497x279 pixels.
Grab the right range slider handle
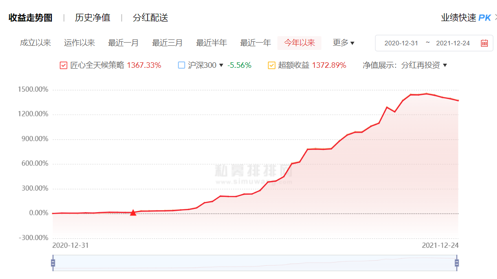457,263
